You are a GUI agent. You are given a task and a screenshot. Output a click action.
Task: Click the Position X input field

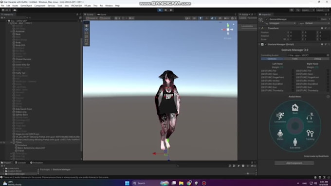point(295,33)
